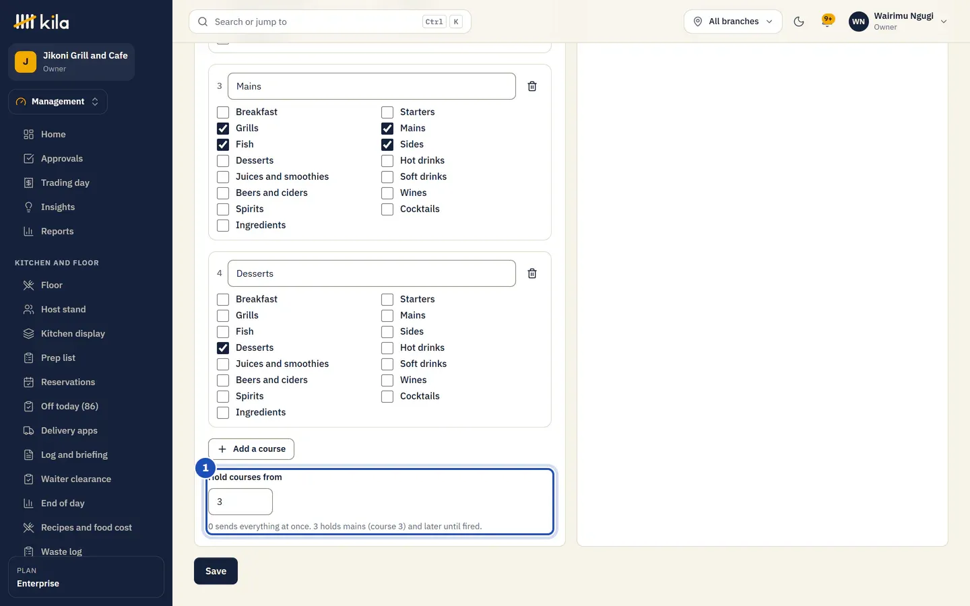Open notifications badge icon in header
This screenshot has width=970, height=606.
(828, 20)
